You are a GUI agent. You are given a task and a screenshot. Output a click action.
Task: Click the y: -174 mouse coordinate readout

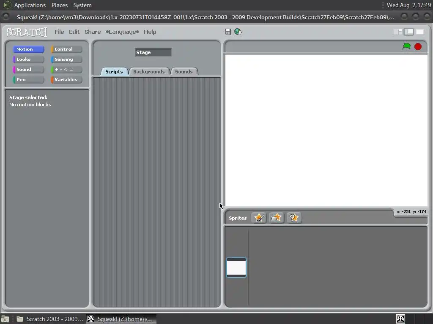(420, 212)
